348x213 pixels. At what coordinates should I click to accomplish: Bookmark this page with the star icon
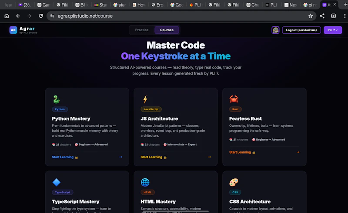point(311,16)
